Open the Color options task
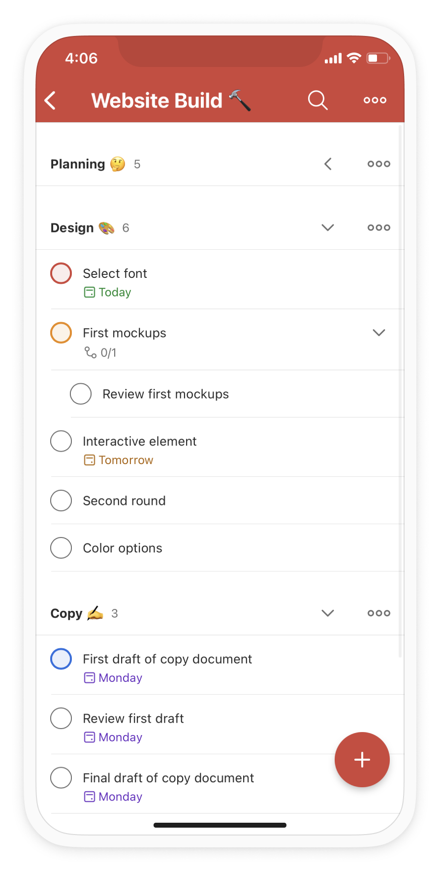 tap(123, 548)
